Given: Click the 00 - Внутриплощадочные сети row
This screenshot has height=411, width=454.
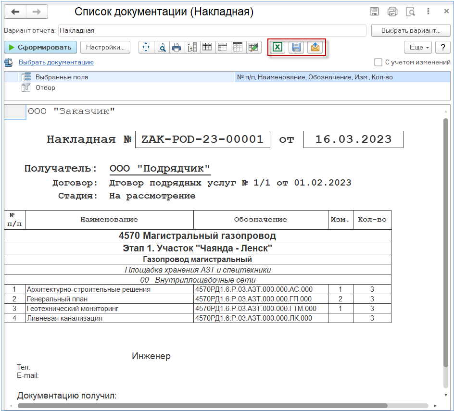Looking at the screenshot, I should 198,280.
